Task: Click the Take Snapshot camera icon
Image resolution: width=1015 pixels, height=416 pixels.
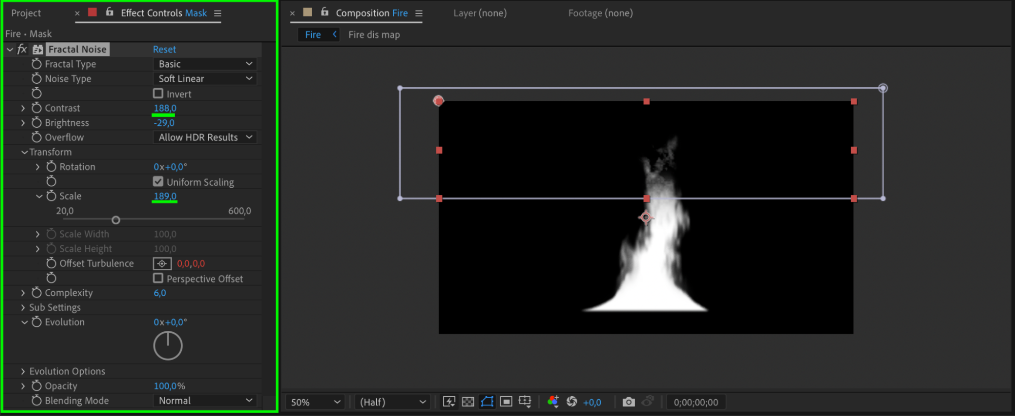Action: [629, 402]
